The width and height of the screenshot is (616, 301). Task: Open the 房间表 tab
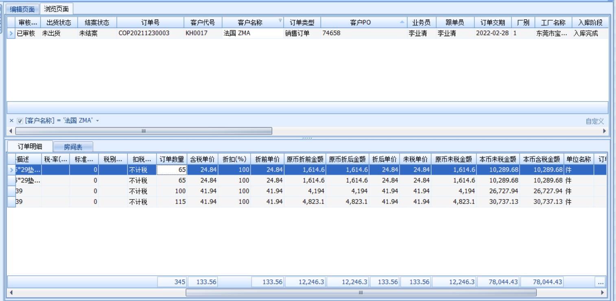pyautogui.click(x=73, y=147)
